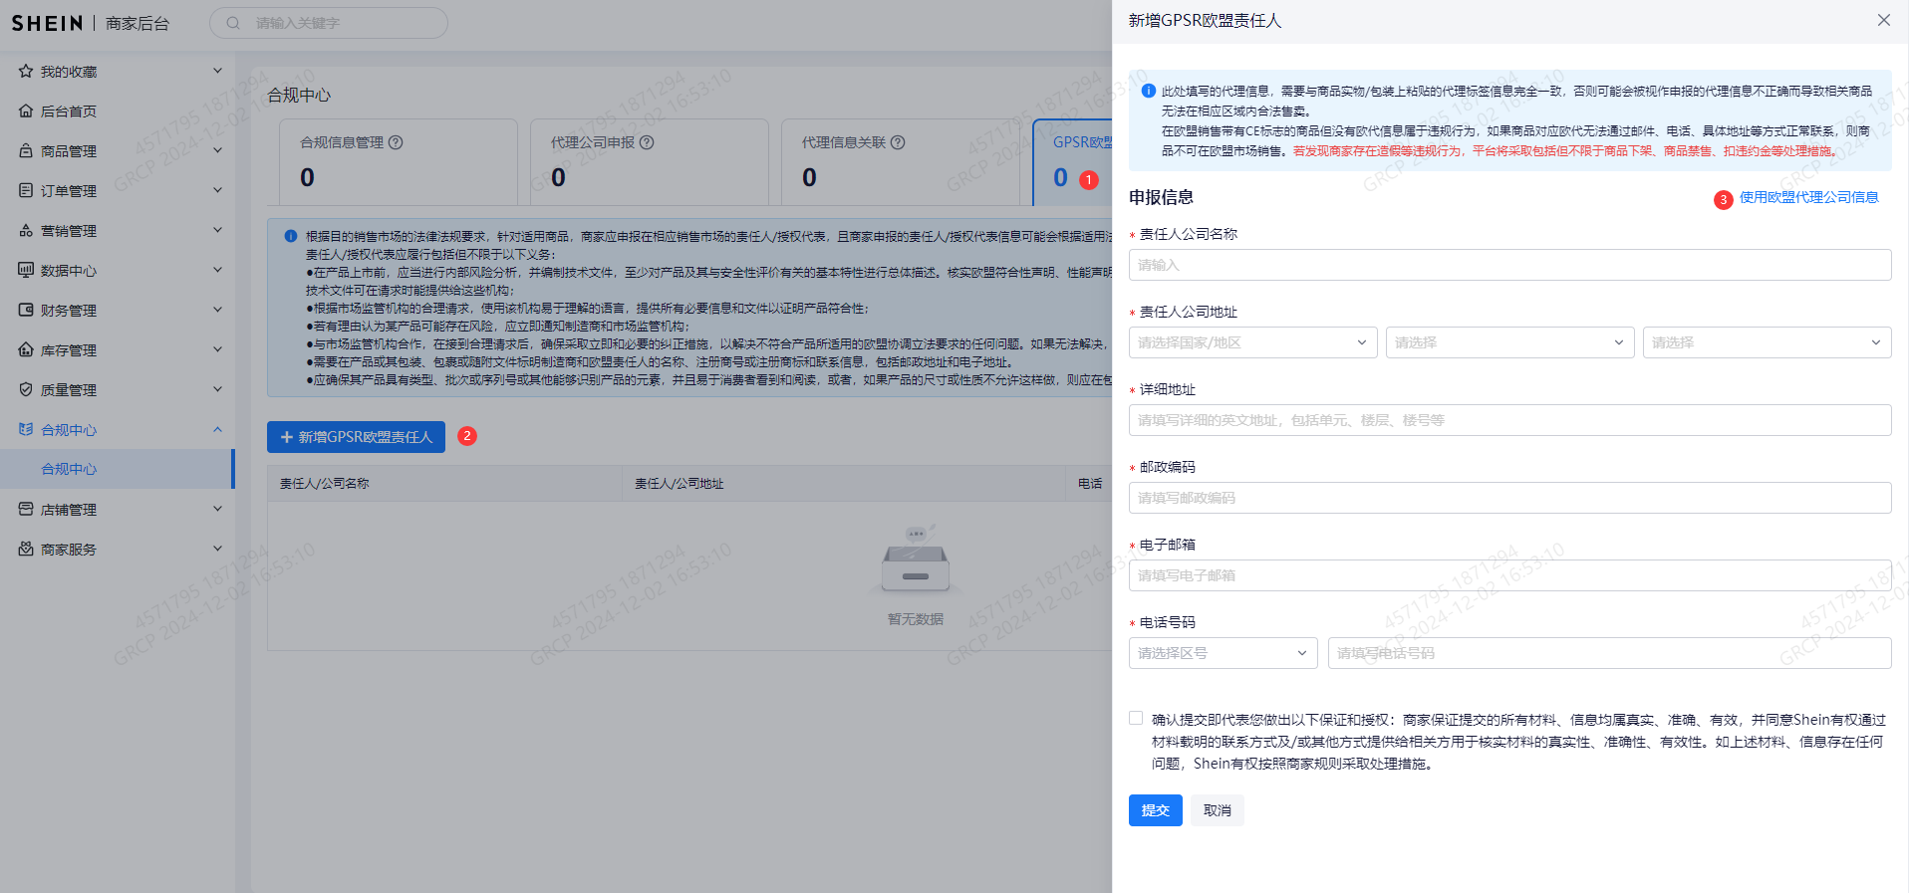The height and width of the screenshot is (893, 1909).
Task: Click the 暂无数据 empty state text
Action: click(915, 619)
